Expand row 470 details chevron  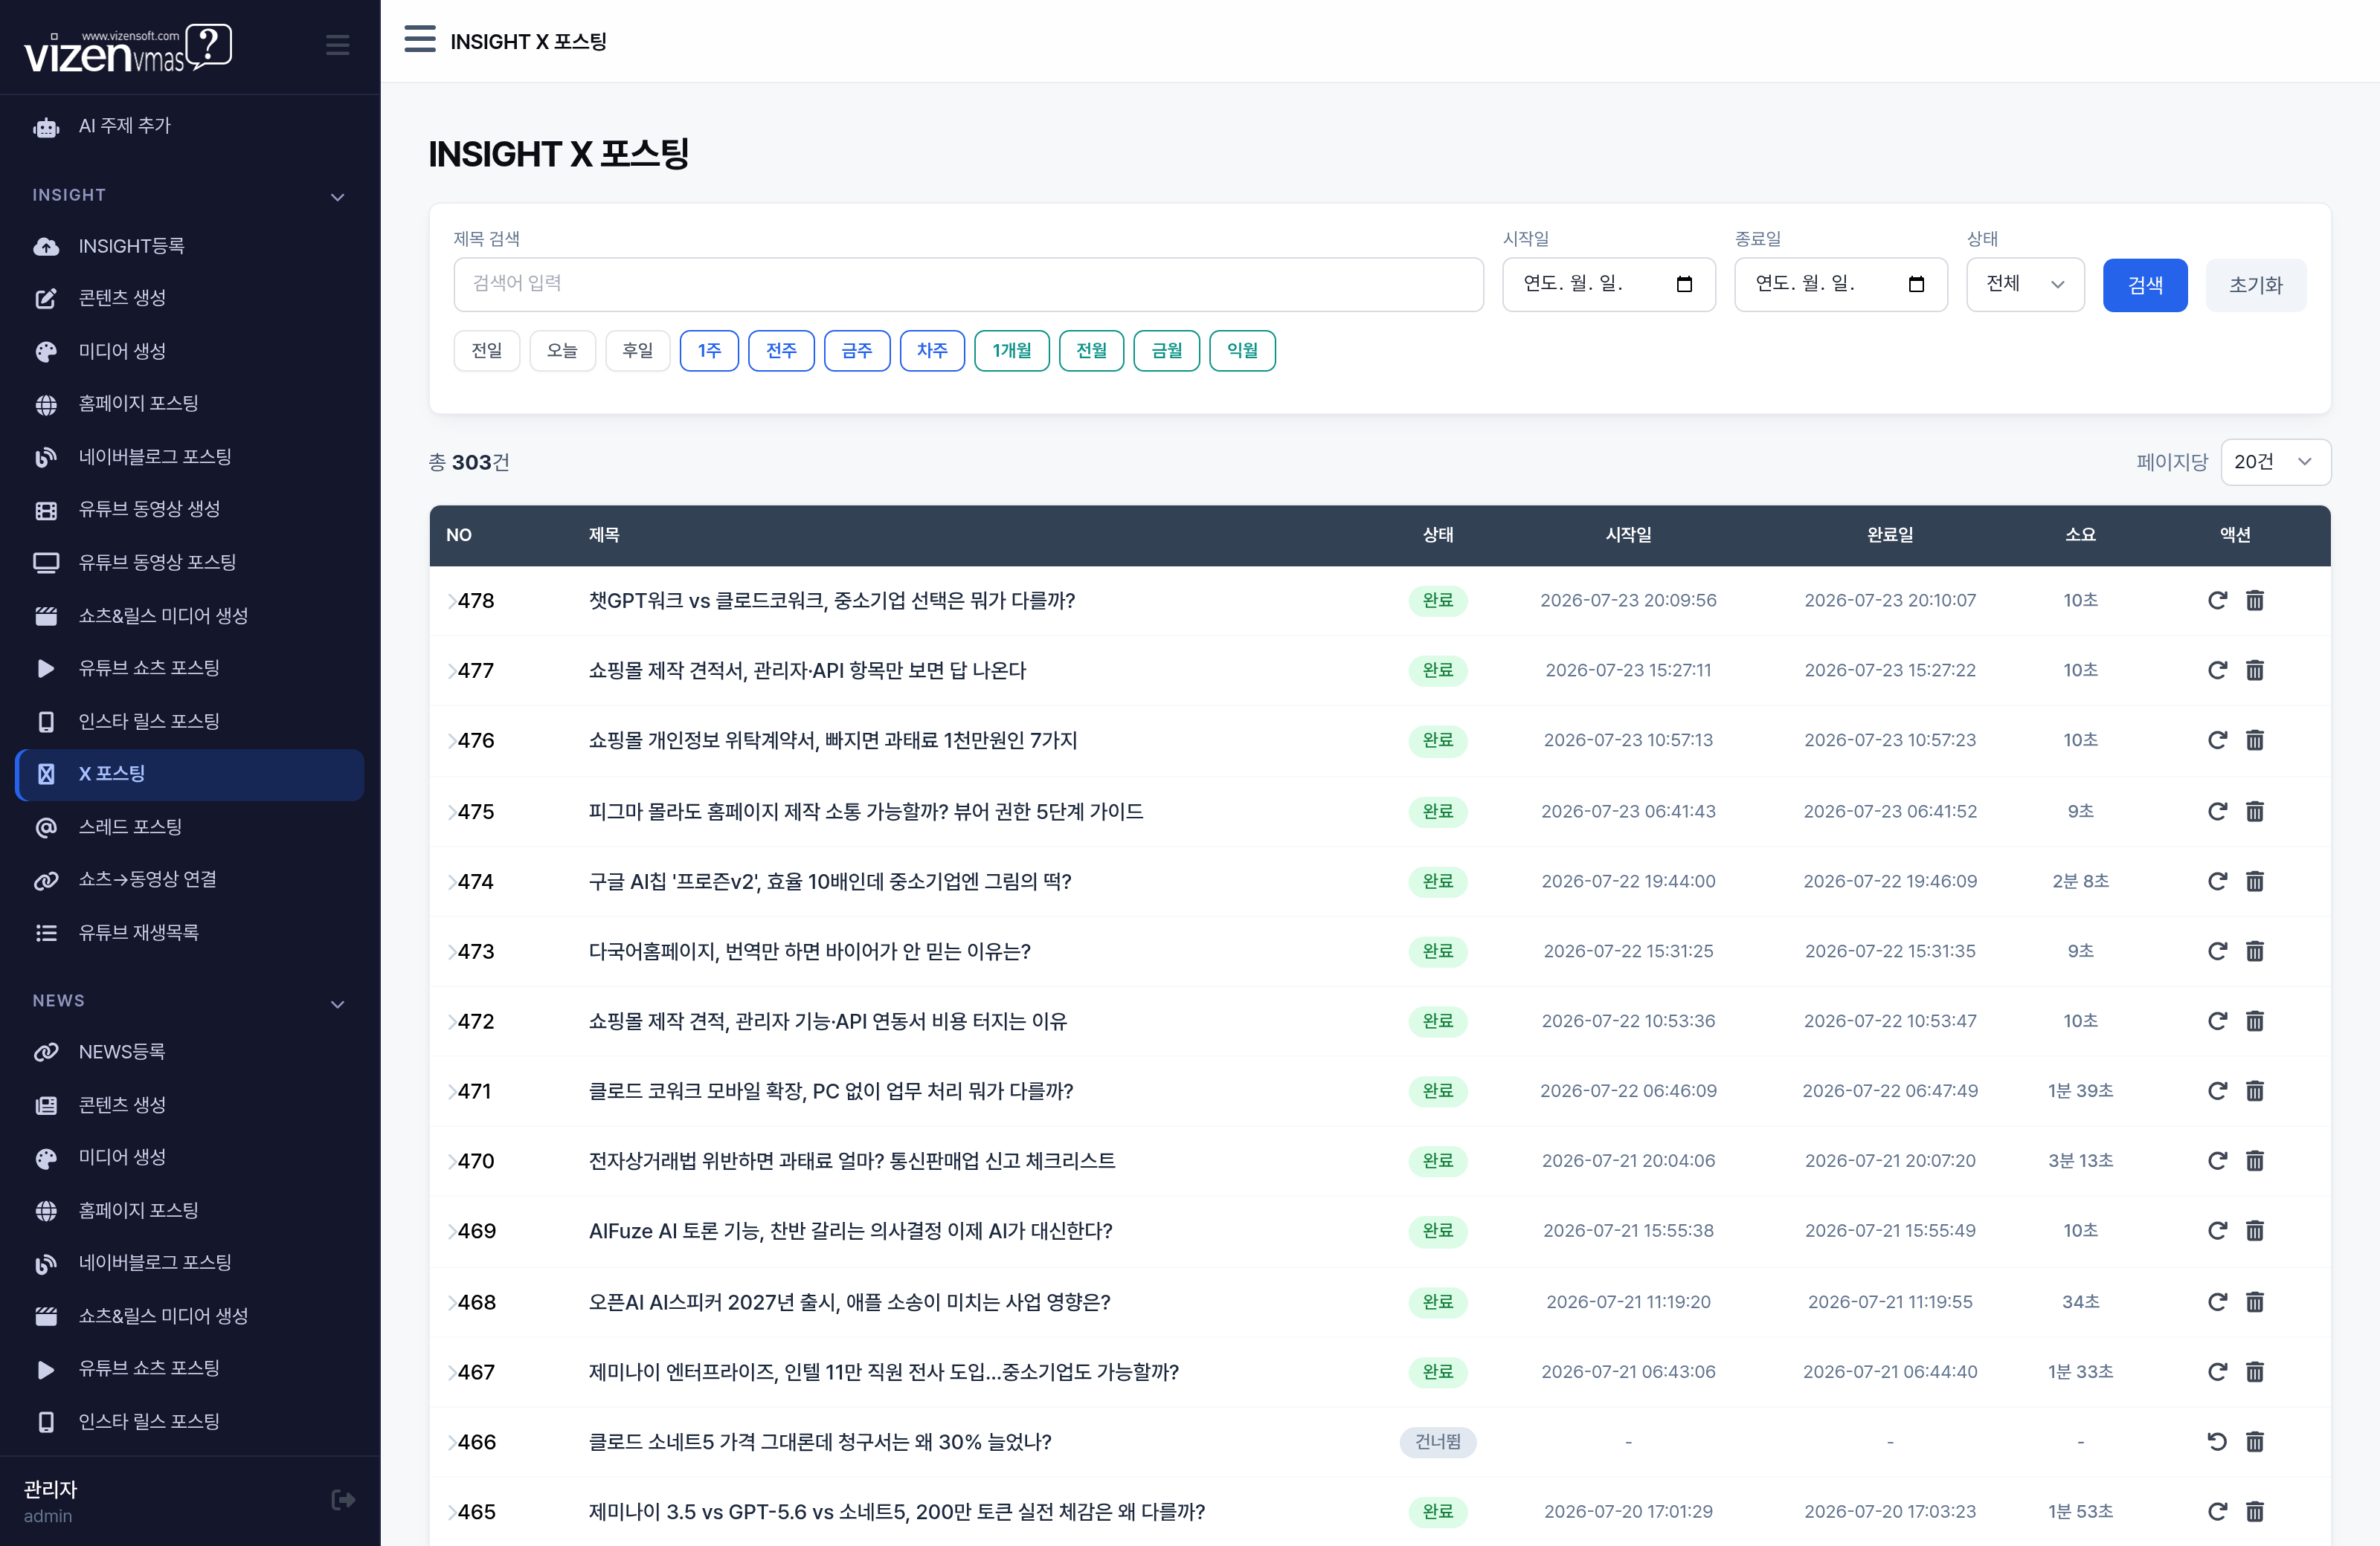coord(451,1161)
